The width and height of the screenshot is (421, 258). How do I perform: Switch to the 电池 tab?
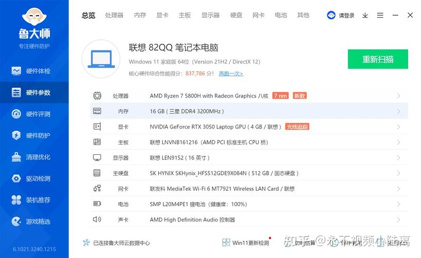click(x=281, y=15)
